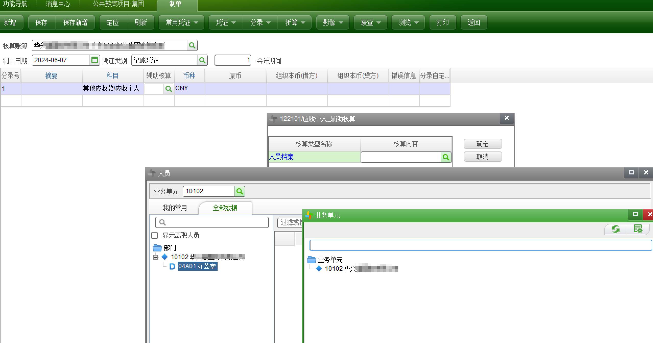The image size is (653, 343).
Task: Click 部门 folder icon in tree
Action: click(x=157, y=248)
